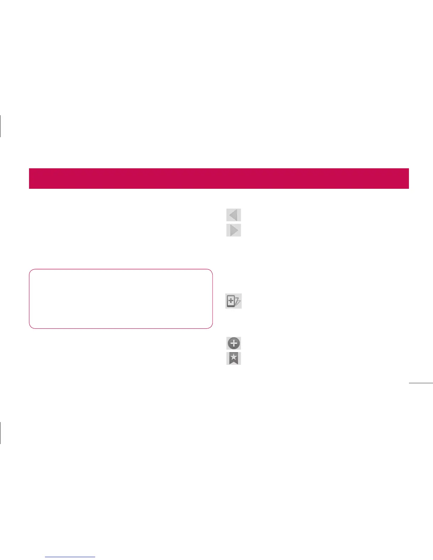Add a new tab with circled plus
This screenshot has width=433, height=560.
(x=234, y=343)
